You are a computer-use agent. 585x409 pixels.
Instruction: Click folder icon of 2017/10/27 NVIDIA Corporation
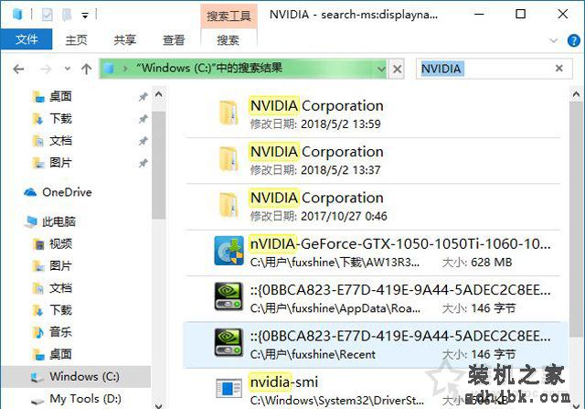point(228,204)
